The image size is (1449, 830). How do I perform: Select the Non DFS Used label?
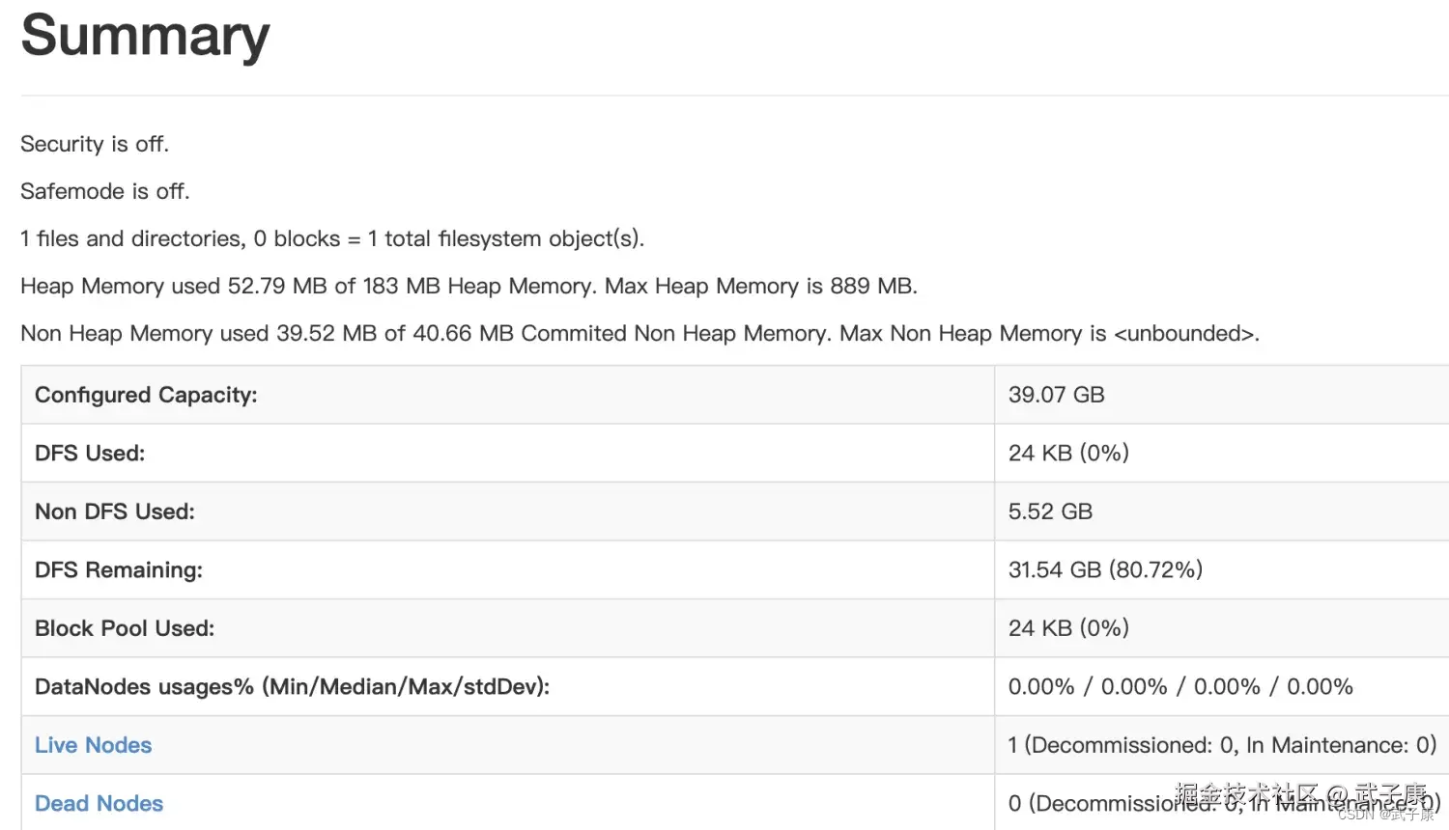115,512
